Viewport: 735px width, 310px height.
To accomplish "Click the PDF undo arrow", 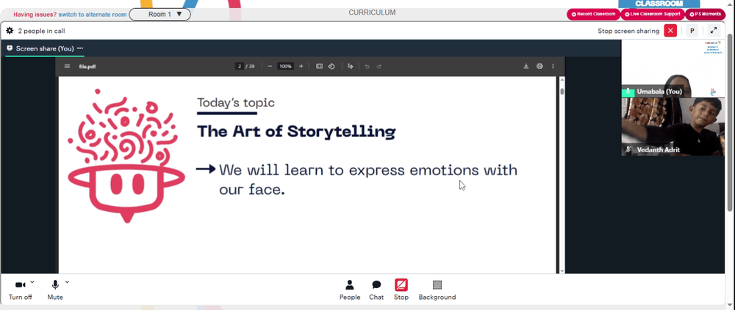I will tap(367, 67).
